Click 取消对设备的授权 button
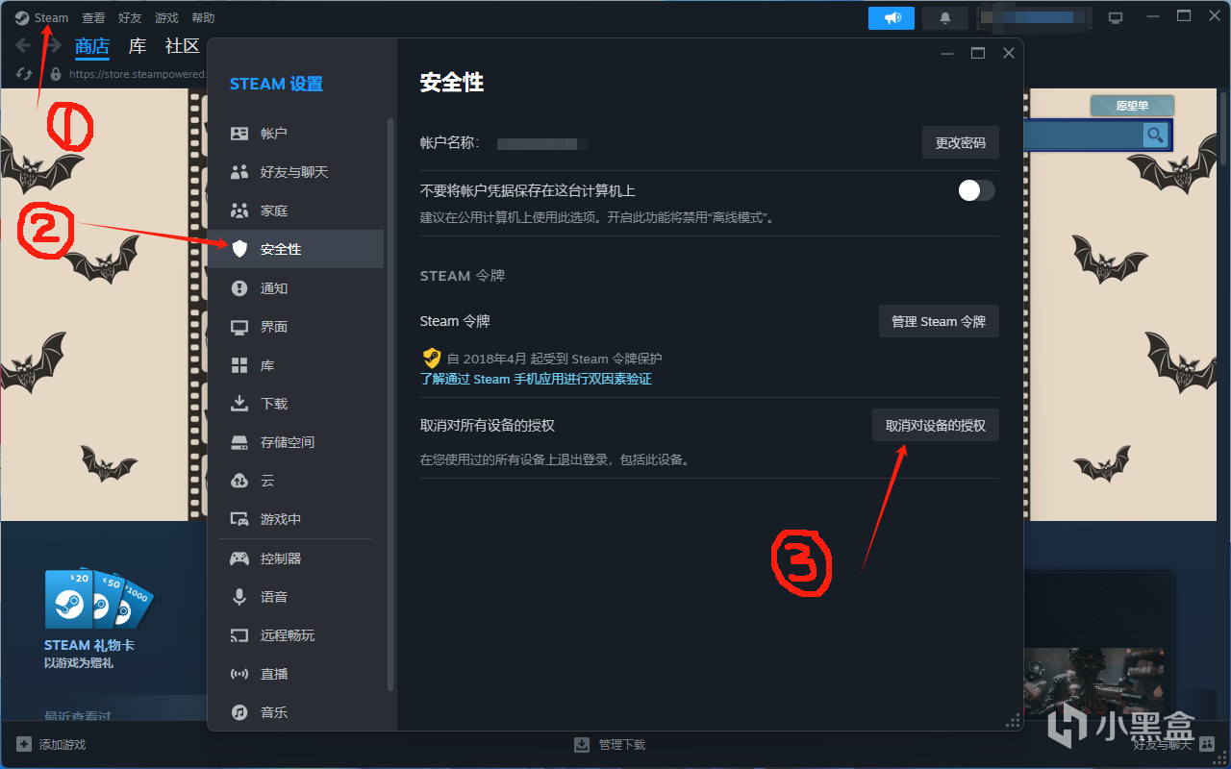1231x769 pixels. (936, 425)
